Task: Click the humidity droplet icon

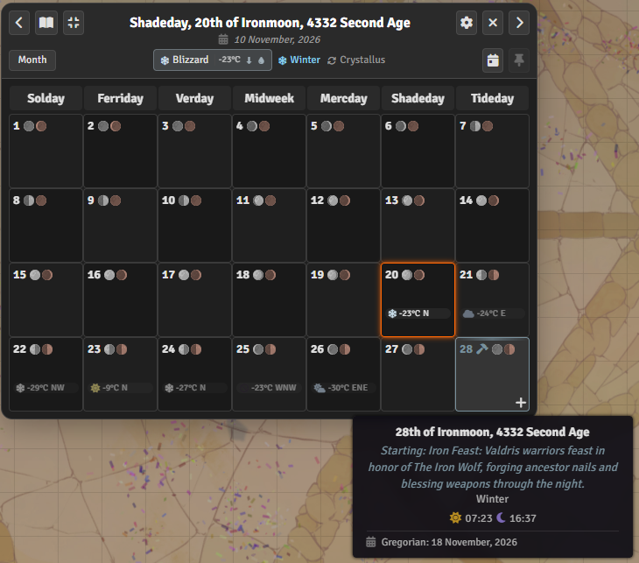Action: pyautogui.click(x=261, y=60)
